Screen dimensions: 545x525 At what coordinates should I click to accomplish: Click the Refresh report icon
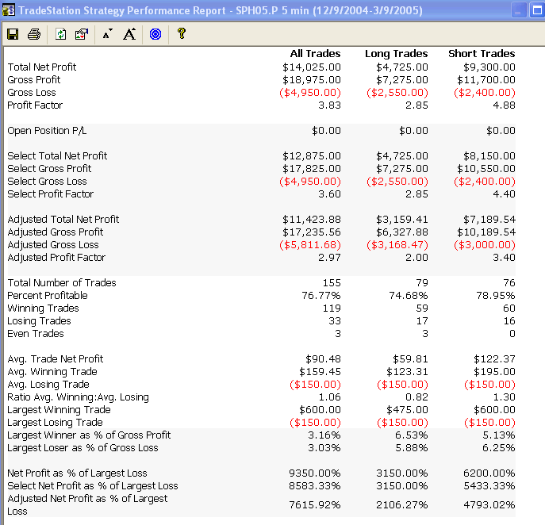tap(60, 34)
